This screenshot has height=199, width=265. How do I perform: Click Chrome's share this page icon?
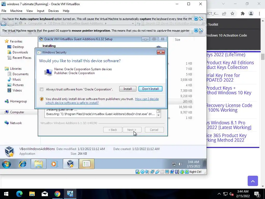pyautogui.click(x=224, y=14)
